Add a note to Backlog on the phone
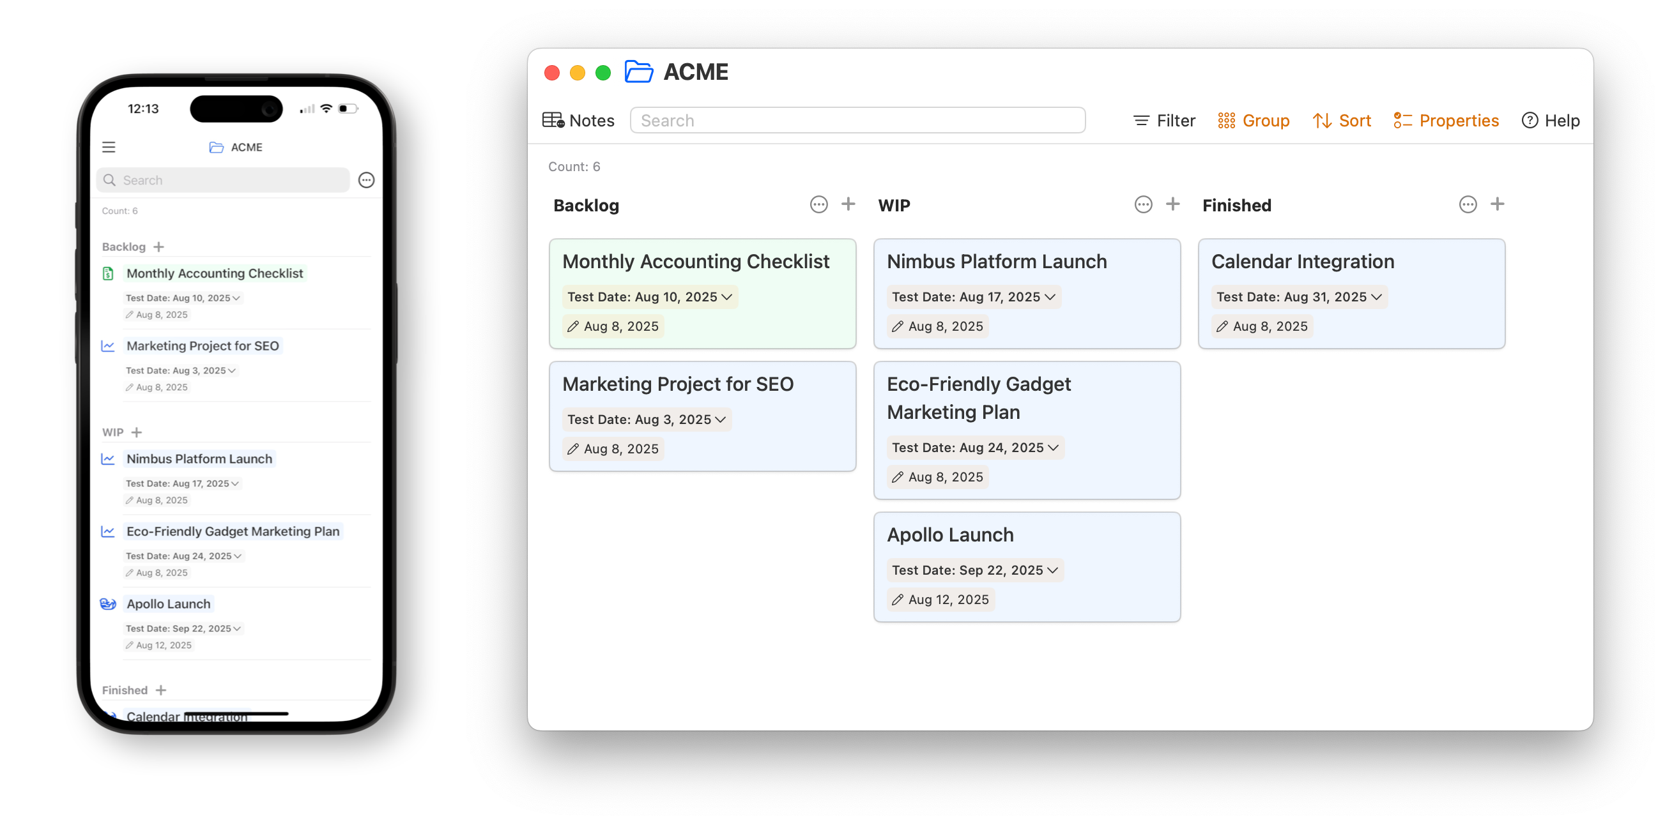This screenshot has width=1665, height=825. click(x=159, y=246)
